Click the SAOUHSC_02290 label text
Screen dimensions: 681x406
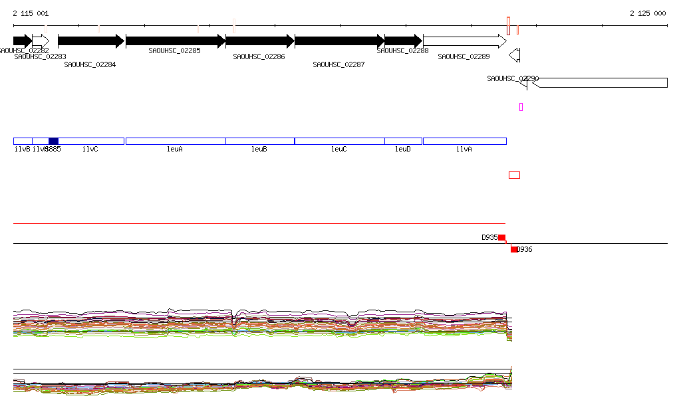(x=513, y=78)
